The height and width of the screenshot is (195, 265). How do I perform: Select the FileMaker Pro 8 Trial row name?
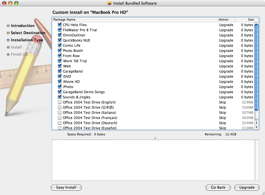pos(80,30)
